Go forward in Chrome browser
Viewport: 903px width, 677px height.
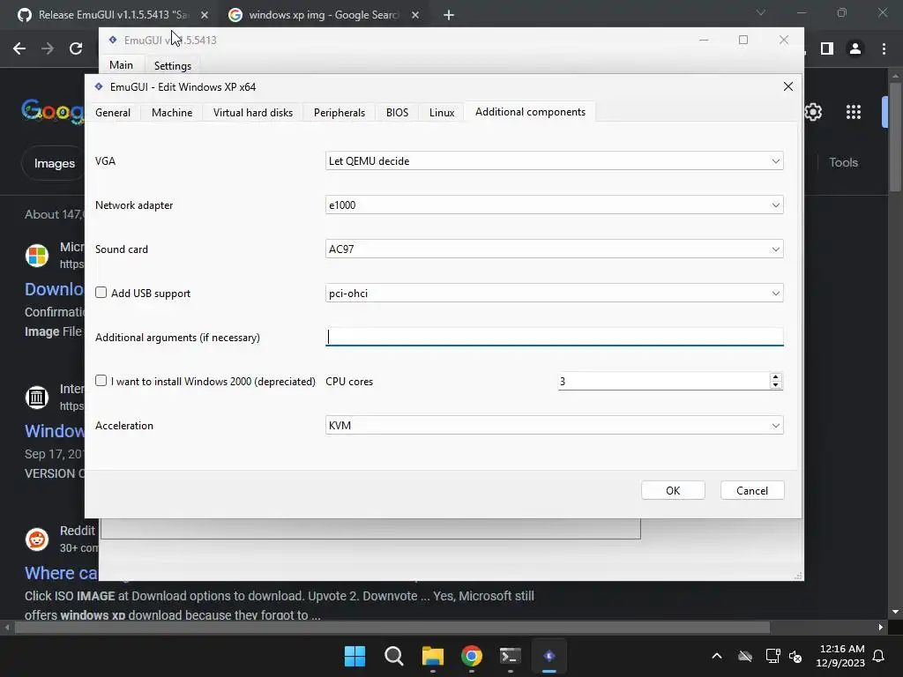[x=48, y=49]
